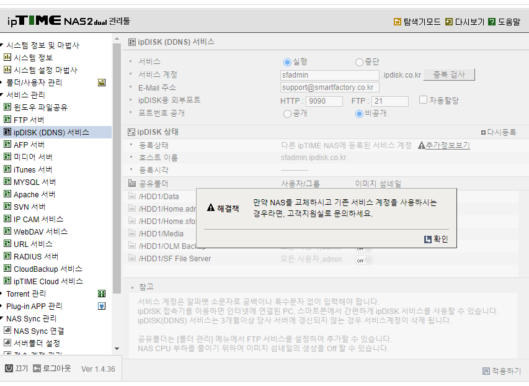Click the /HDD1/Data folder row
The image size is (529, 386).
point(159,197)
